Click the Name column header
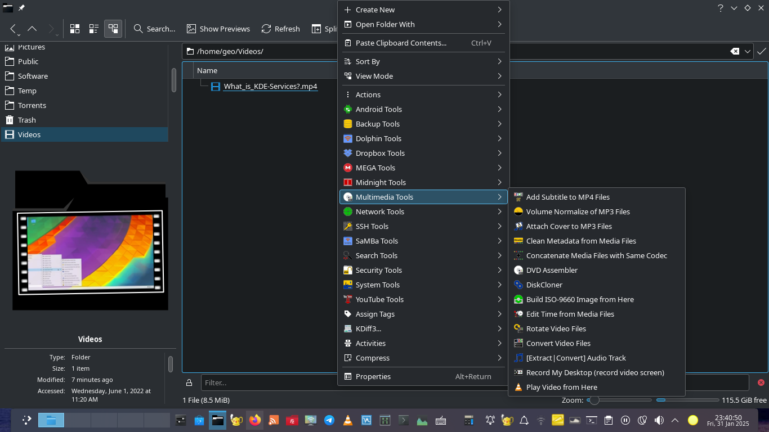The image size is (769, 432). (207, 70)
